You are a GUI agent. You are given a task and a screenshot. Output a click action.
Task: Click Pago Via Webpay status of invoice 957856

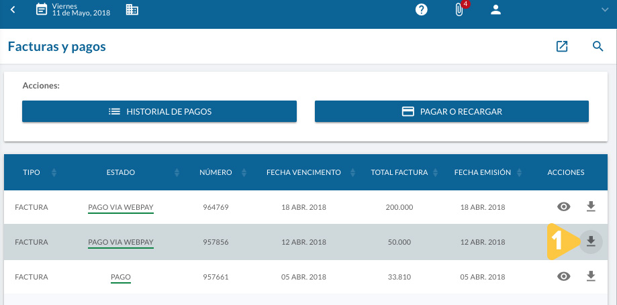point(121,243)
